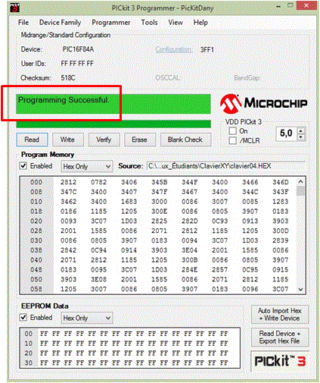Click program memory cell 284E

click(x=190, y=270)
